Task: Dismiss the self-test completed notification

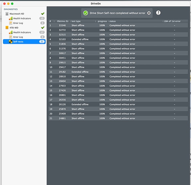Action: (x=149, y=13)
